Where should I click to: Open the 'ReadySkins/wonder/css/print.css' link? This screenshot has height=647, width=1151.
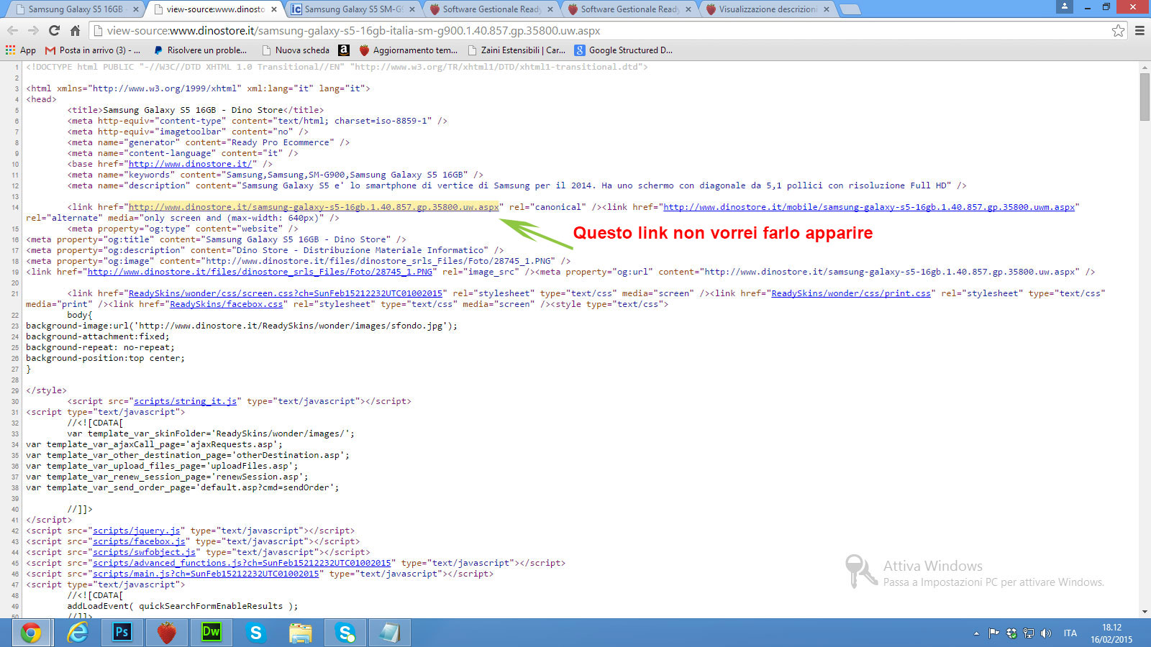851,293
